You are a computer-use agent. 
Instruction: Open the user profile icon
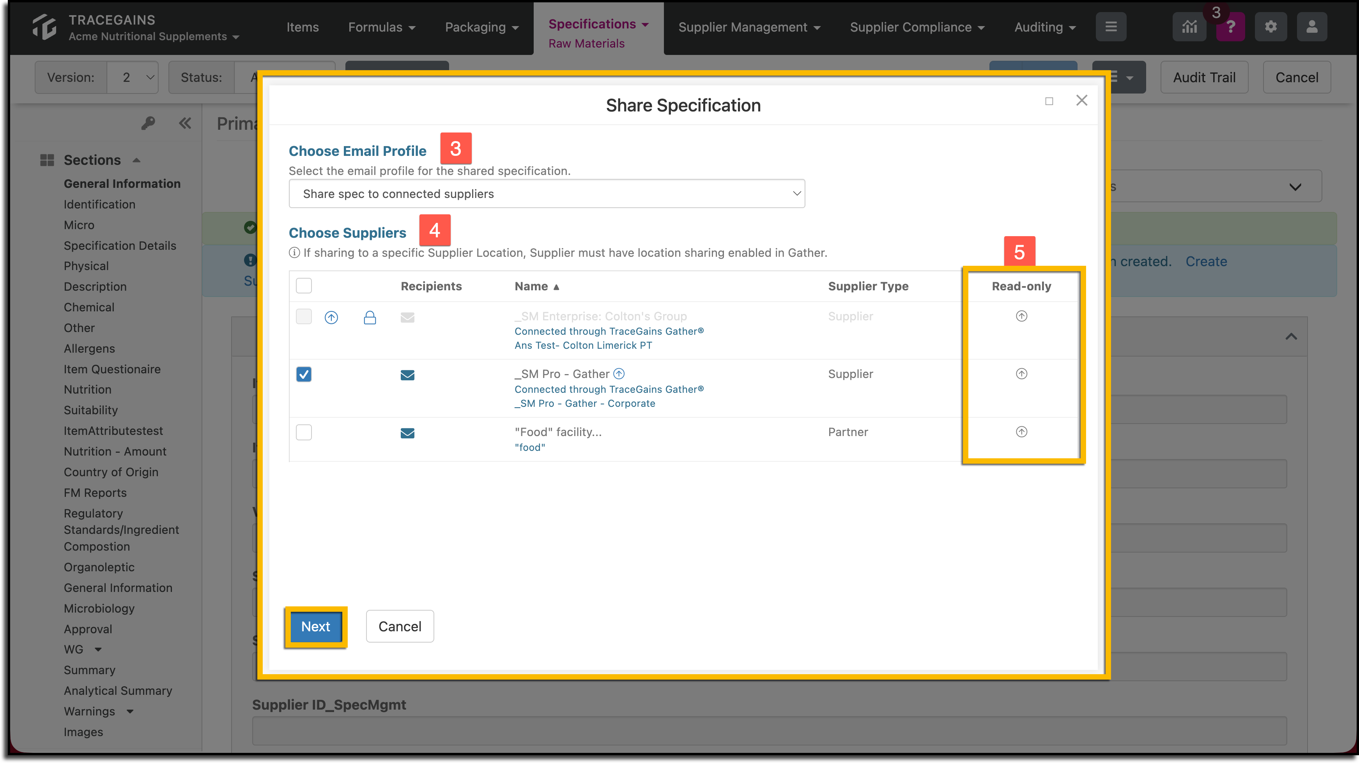click(x=1312, y=27)
